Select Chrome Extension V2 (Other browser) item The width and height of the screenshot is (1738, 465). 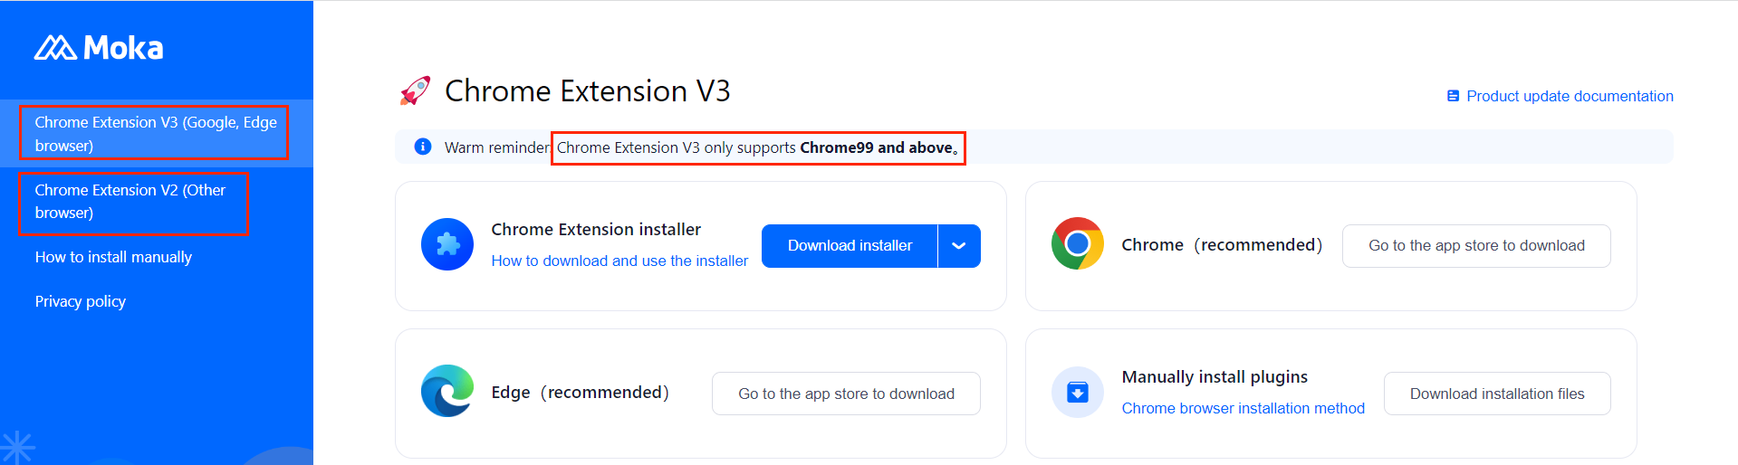(x=130, y=201)
